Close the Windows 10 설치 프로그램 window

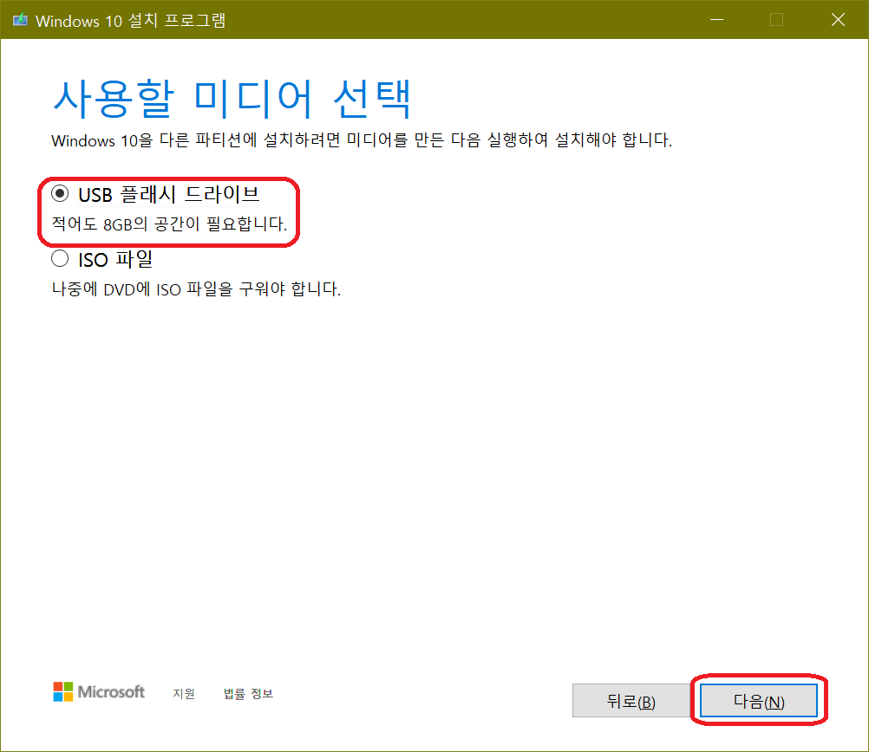(x=838, y=20)
